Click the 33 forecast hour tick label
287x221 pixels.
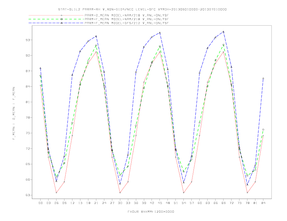pyautogui.click(x=128, y=203)
